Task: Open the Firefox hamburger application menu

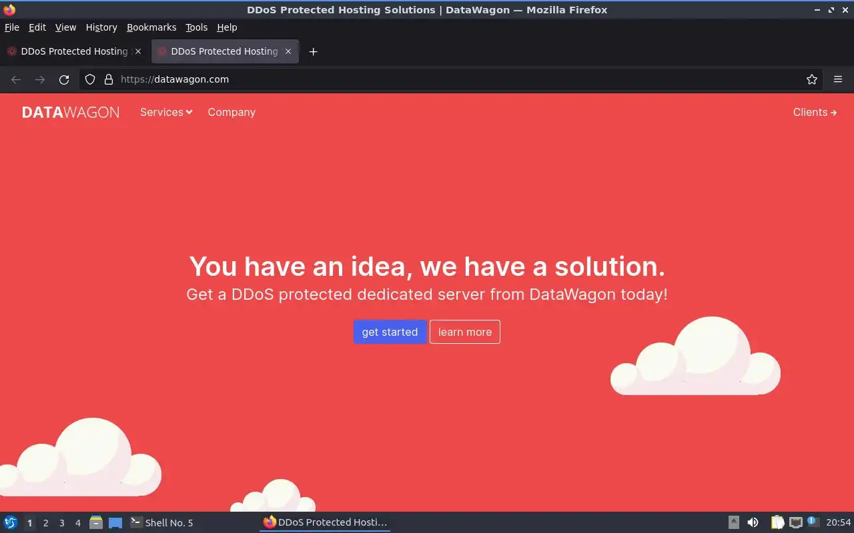Action: coord(838,79)
